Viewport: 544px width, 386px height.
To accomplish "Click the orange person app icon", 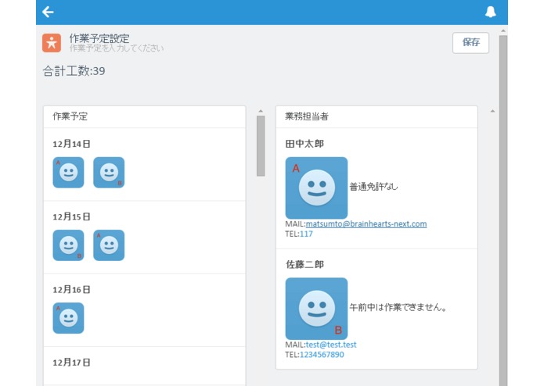I will [52, 43].
